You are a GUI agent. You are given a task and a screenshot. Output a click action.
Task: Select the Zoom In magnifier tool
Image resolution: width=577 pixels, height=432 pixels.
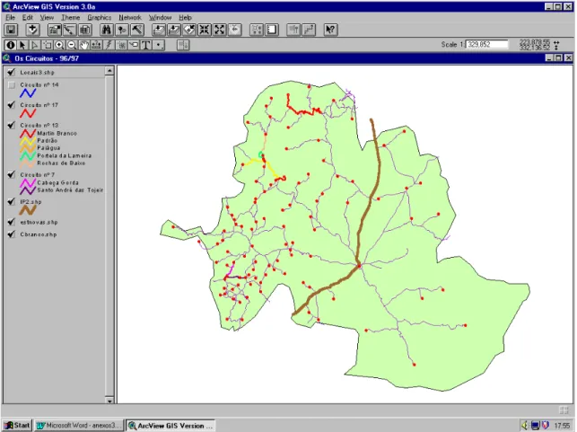pos(59,45)
